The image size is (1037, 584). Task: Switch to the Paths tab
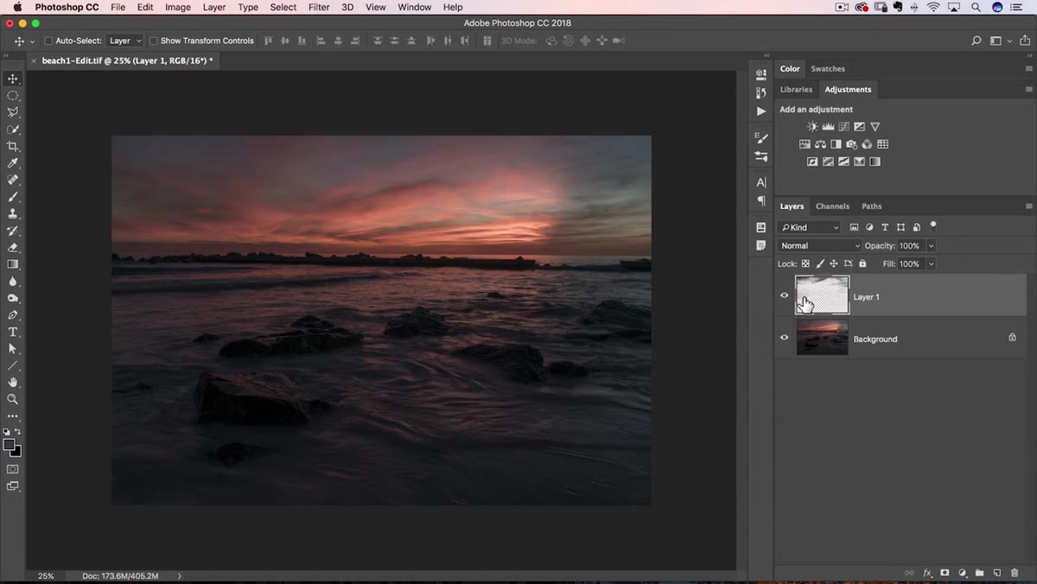(x=872, y=206)
